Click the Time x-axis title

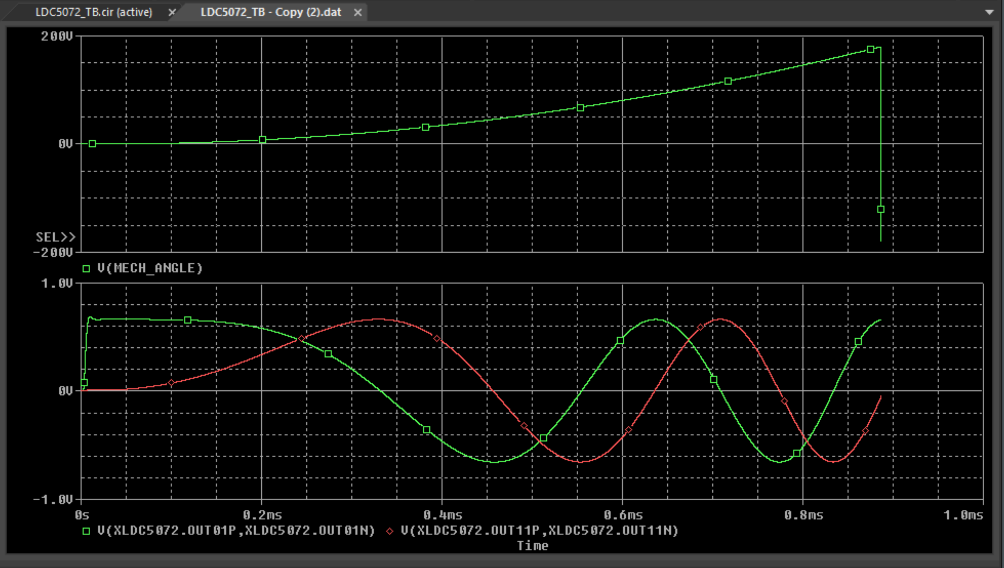tap(532, 546)
